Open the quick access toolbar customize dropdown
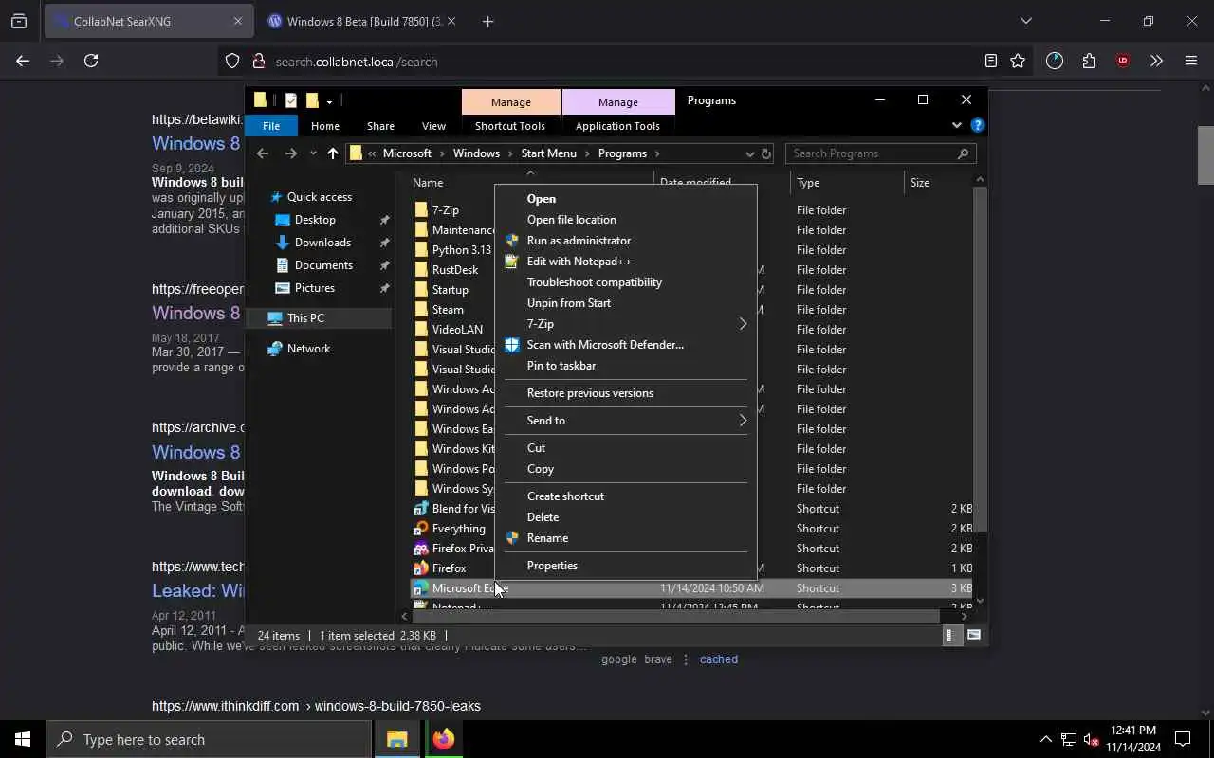1214x758 pixels. (x=329, y=100)
